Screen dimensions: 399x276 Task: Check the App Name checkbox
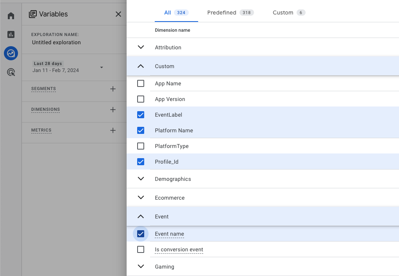coord(141,83)
